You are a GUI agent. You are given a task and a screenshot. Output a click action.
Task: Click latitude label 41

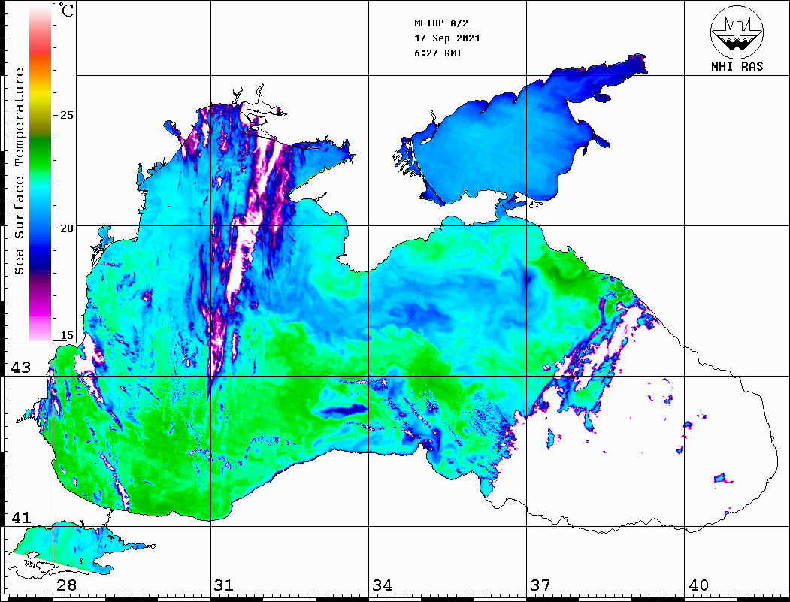(21, 517)
